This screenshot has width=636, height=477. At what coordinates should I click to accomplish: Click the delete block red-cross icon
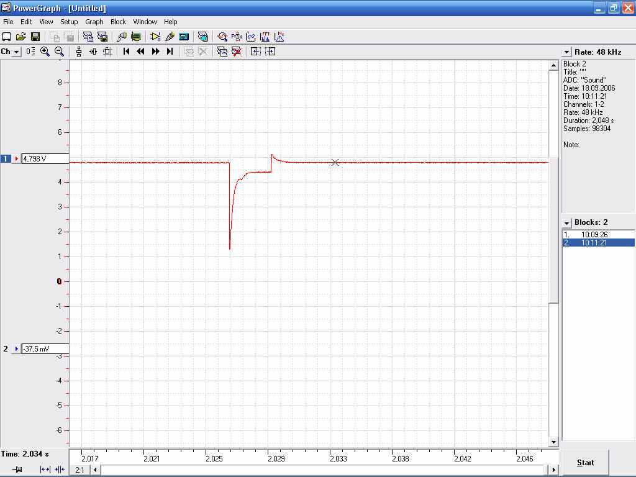pyautogui.click(x=236, y=52)
